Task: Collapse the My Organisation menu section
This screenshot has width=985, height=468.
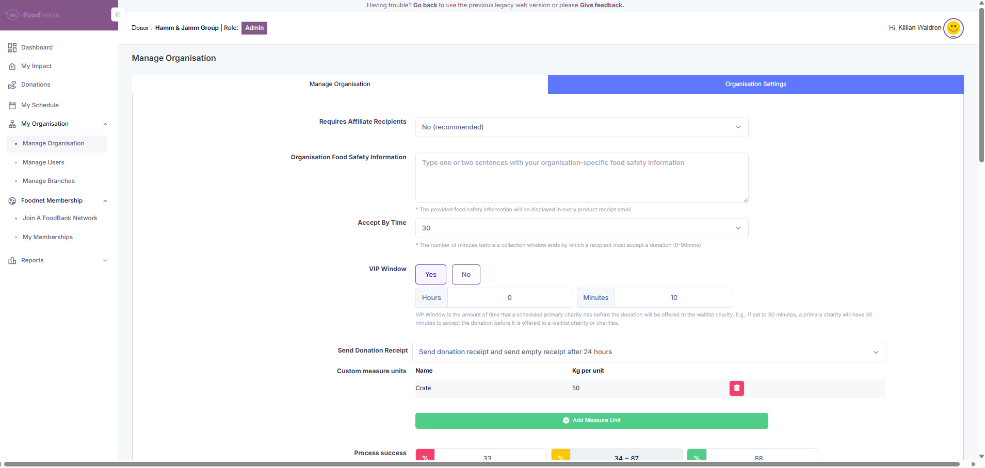Action: point(105,124)
